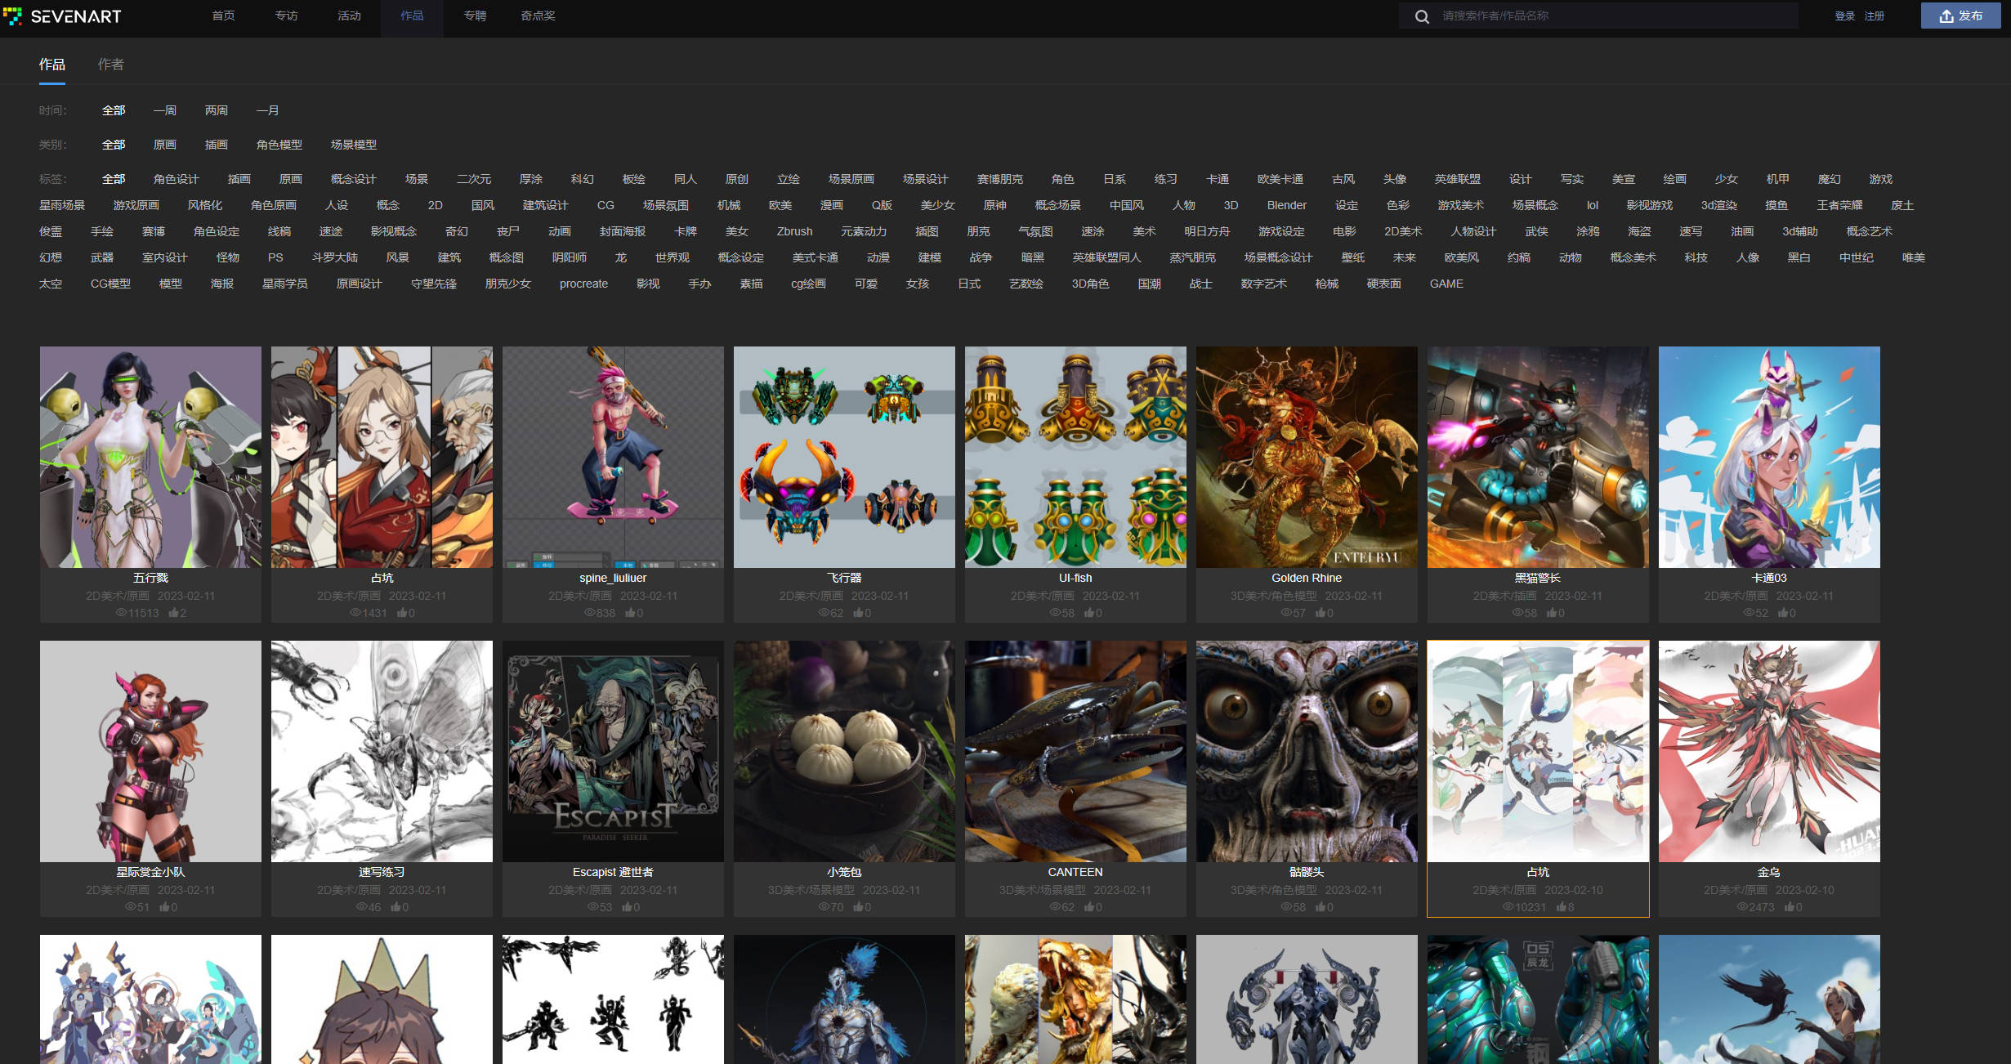Image resolution: width=2011 pixels, height=1064 pixels.
Task: Open the Escapist 避世者 thumbnail
Action: pyautogui.click(x=613, y=751)
